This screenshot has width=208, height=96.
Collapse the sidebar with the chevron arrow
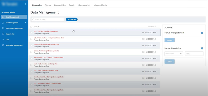coord(25,4)
